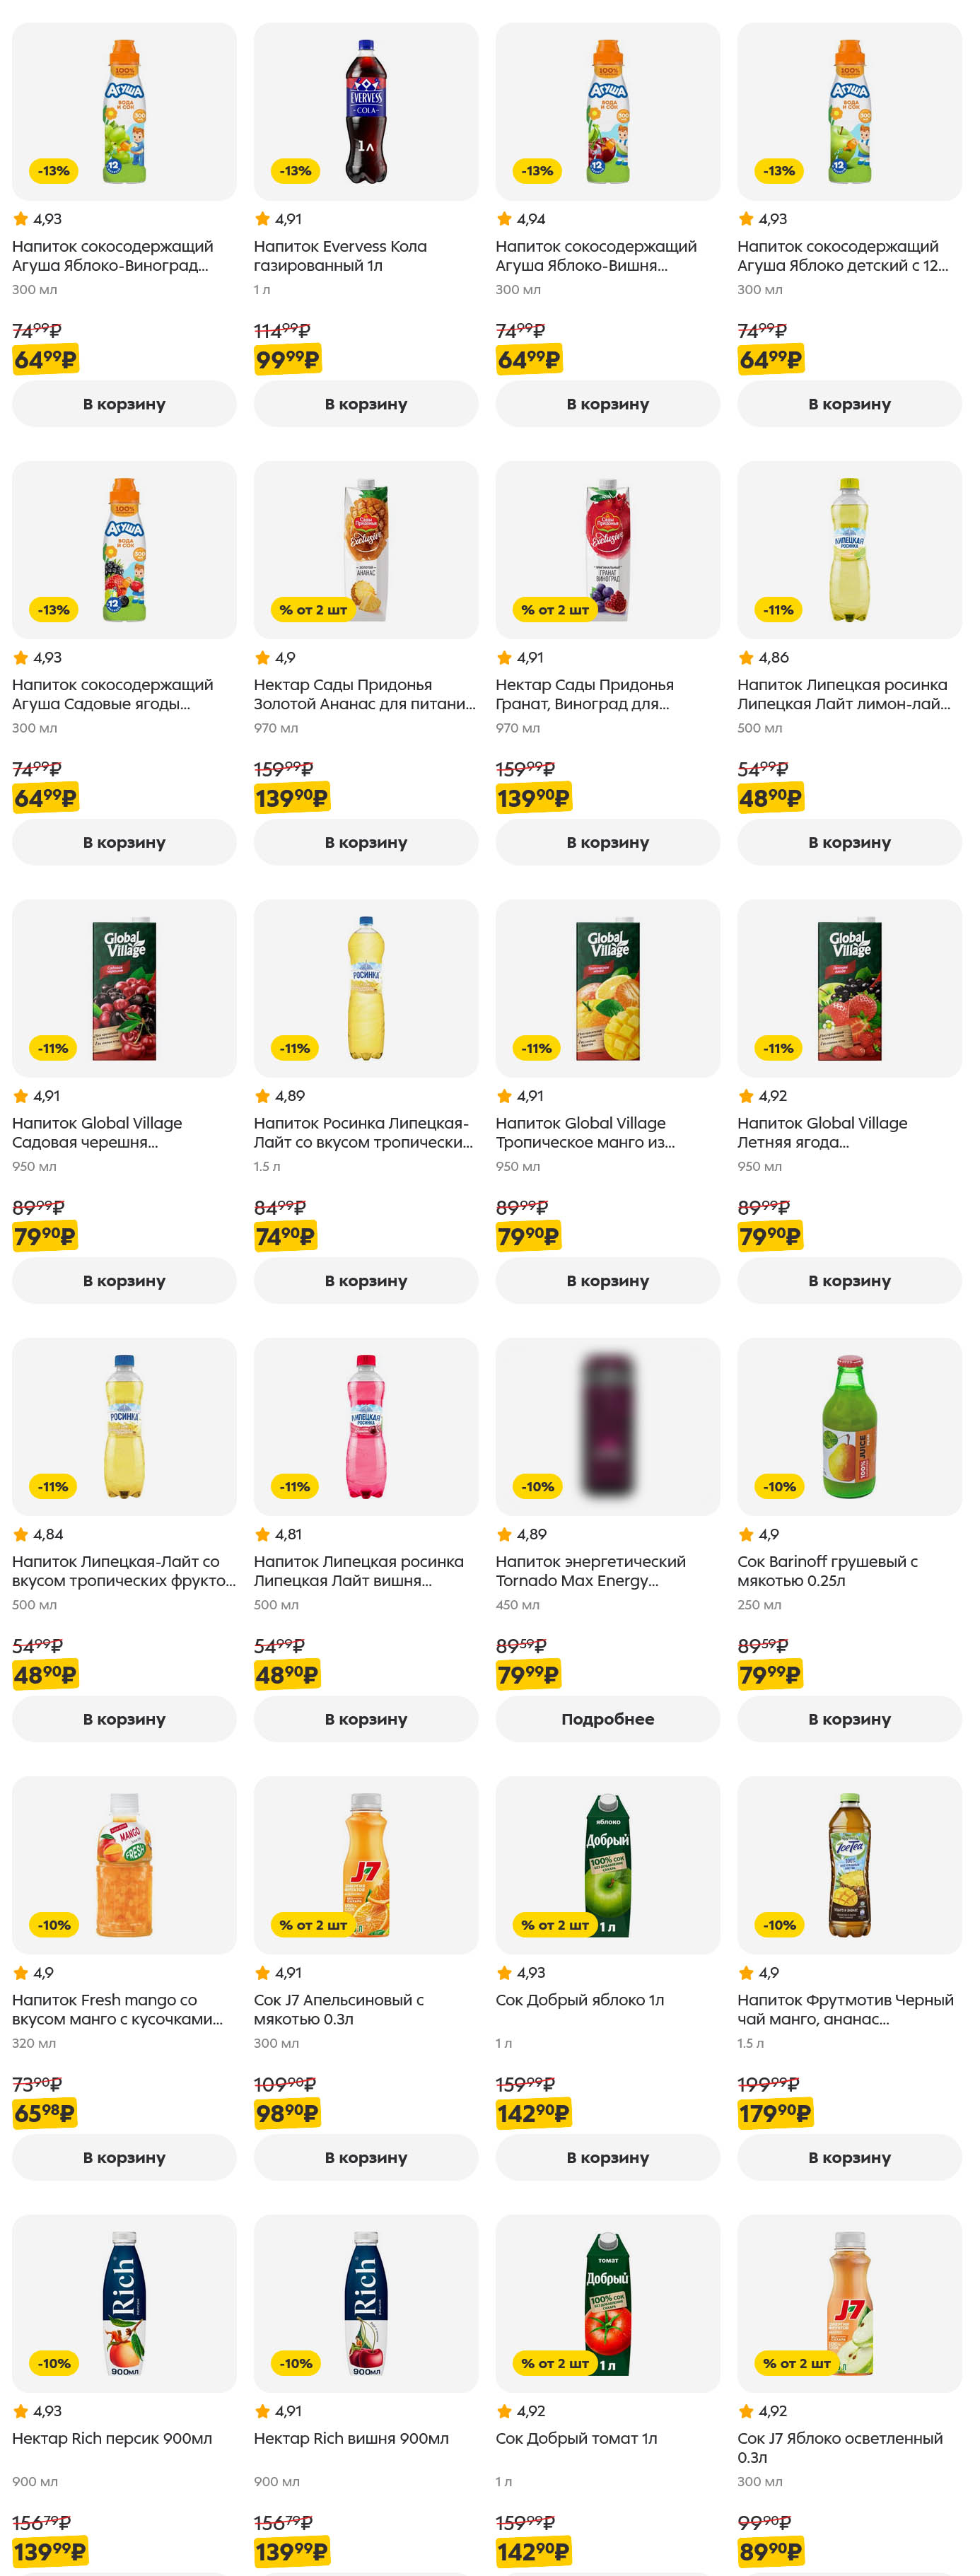Click the star icon for Evervess Кола rating
Screen dimensions: 980x2576
point(262,219)
